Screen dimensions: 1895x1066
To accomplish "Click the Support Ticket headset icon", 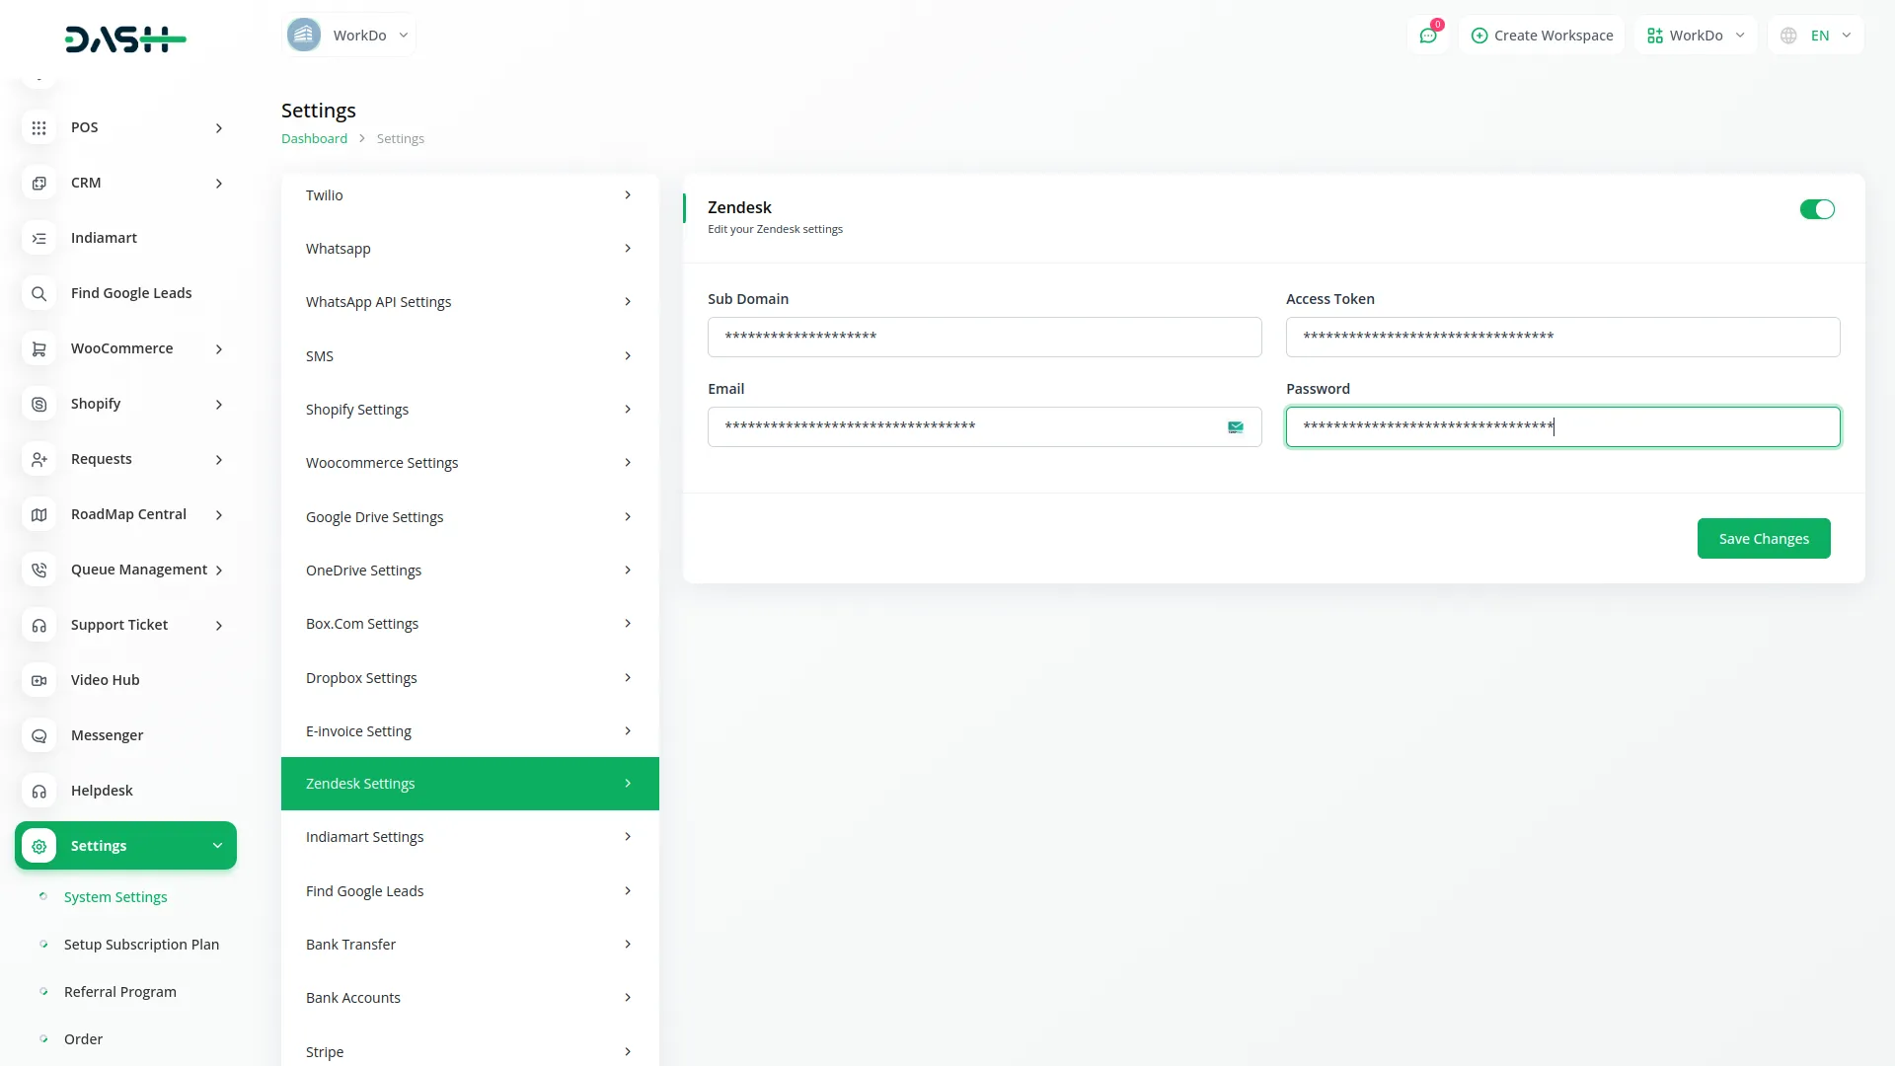I will 38,625.
